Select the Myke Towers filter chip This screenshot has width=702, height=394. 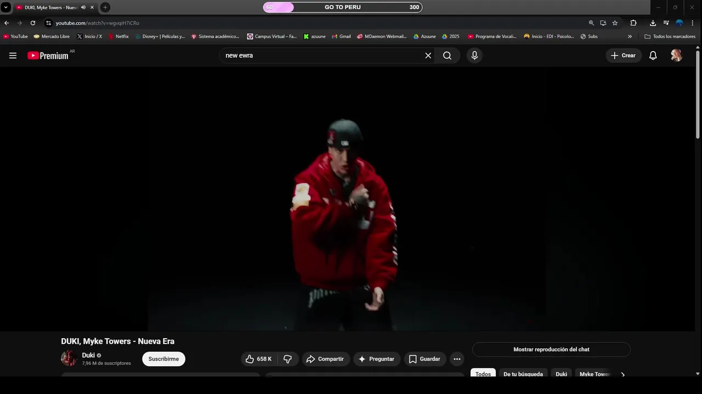coord(595,374)
